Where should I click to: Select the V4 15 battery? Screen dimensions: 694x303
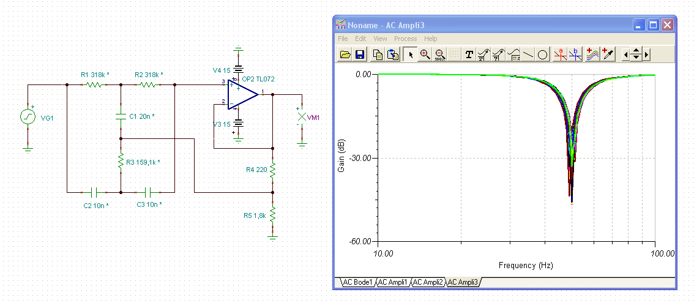click(238, 70)
